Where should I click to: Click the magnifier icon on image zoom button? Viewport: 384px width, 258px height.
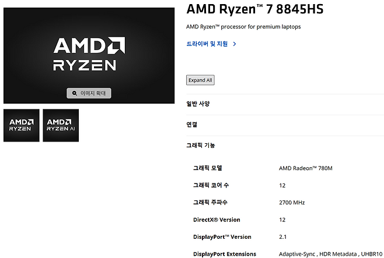coord(74,93)
